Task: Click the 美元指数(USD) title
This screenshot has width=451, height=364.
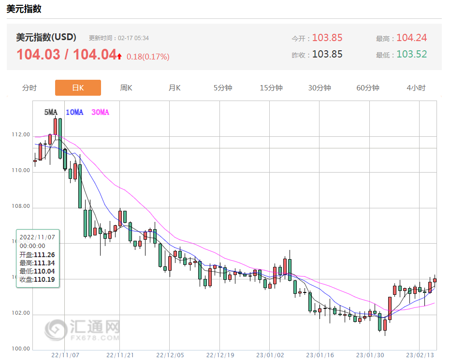Action: 46,38
